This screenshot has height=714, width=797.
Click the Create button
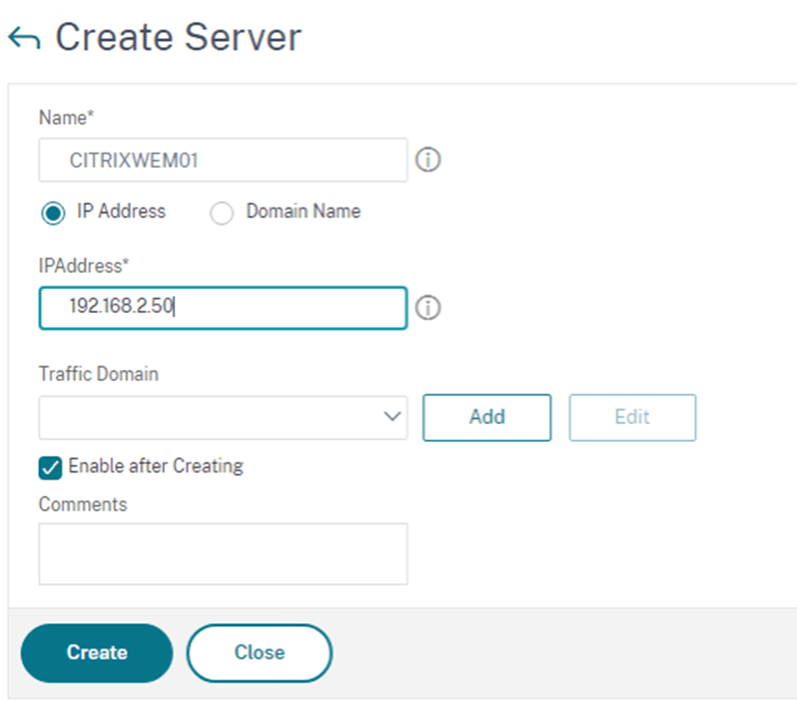[97, 653]
